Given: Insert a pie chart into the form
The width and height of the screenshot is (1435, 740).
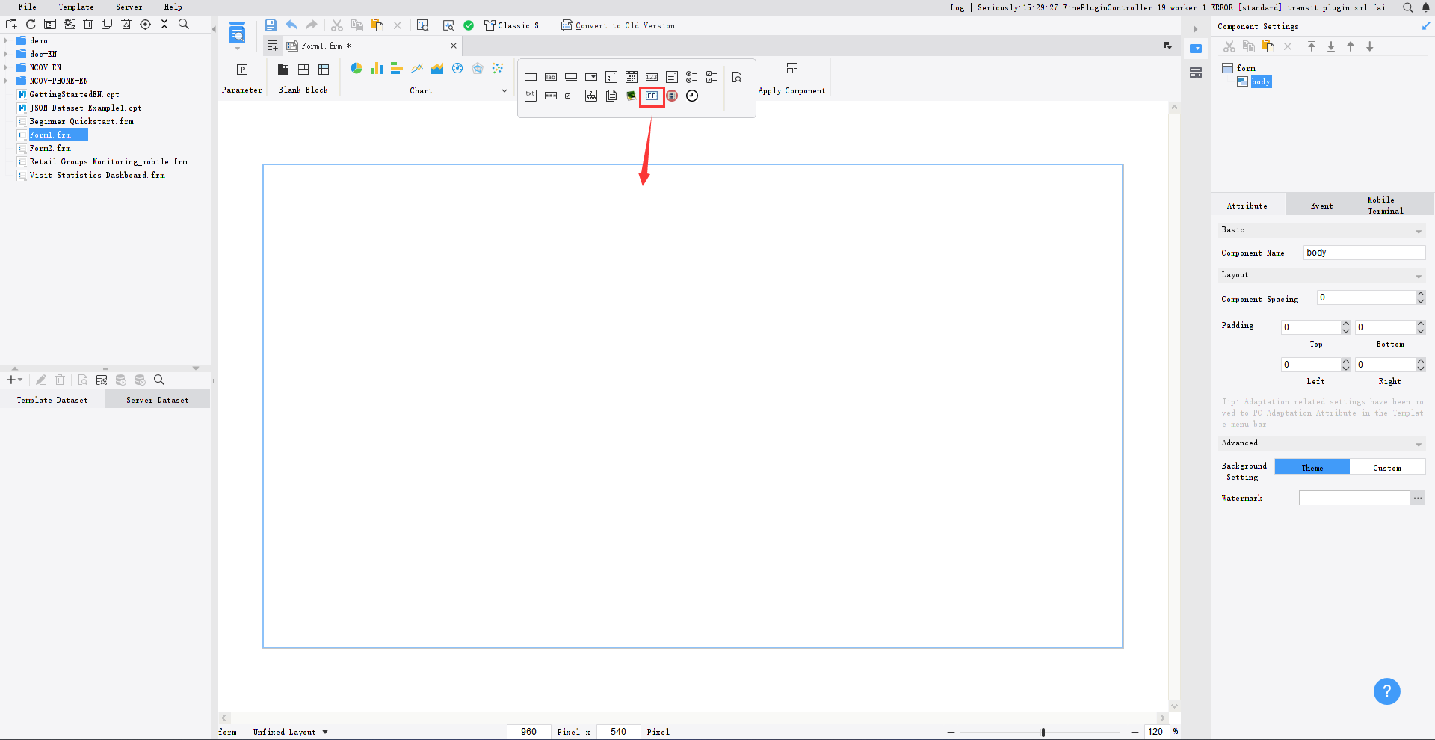Looking at the screenshot, I should tap(357, 68).
